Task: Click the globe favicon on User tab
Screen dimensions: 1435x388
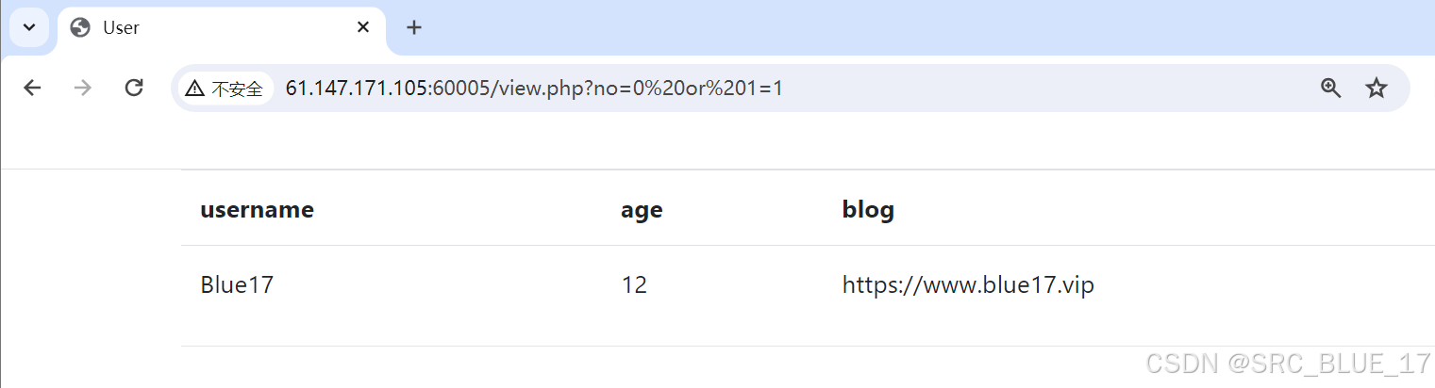Action: (x=81, y=27)
